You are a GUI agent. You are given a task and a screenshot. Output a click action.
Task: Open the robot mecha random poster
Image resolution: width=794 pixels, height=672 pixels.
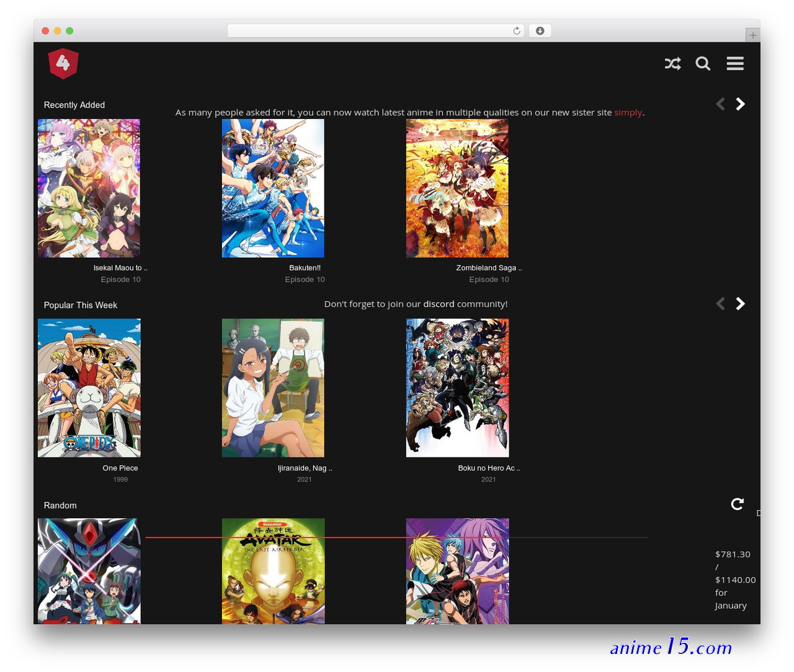pyautogui.click(x=89, y=571)
